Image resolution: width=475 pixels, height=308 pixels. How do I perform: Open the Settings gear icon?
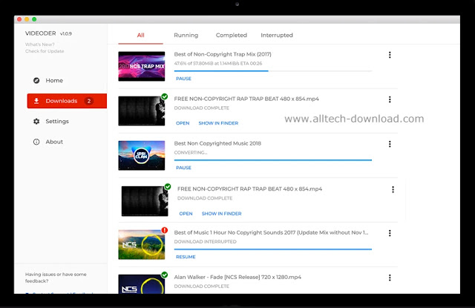(x=36, y=121)
